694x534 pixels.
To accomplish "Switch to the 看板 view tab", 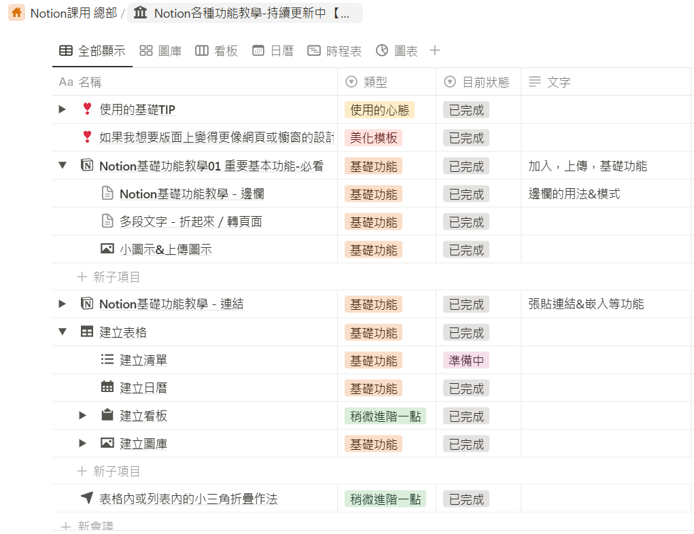I will click(216, 51).
